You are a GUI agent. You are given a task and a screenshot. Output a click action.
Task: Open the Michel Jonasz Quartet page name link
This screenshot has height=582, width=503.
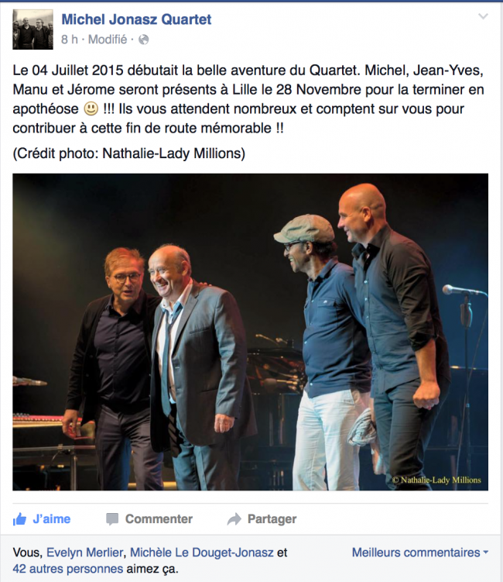[x=136, y=19]
